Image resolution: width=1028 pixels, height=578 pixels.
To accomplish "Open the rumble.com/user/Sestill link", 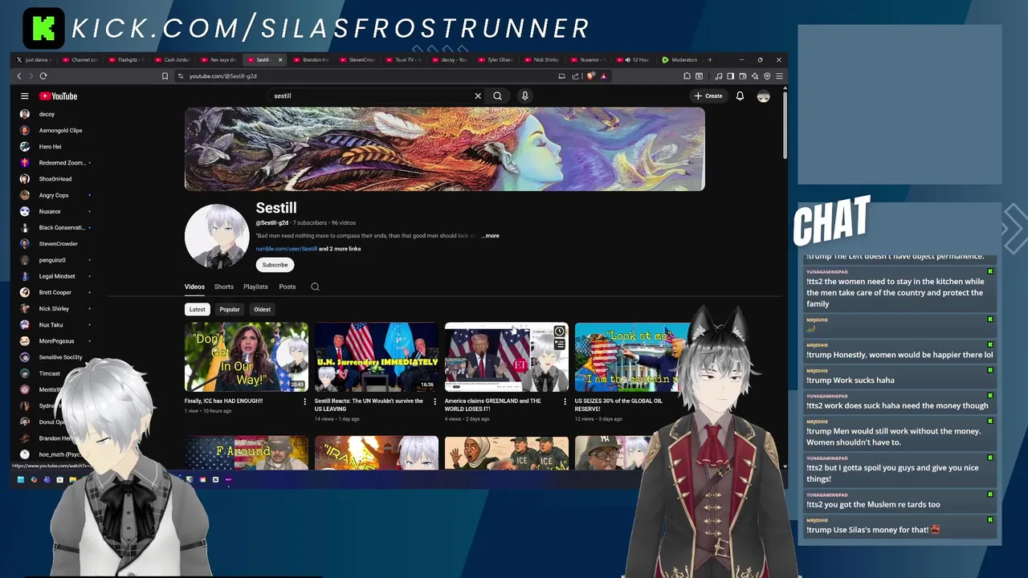I will pos(287,249).
